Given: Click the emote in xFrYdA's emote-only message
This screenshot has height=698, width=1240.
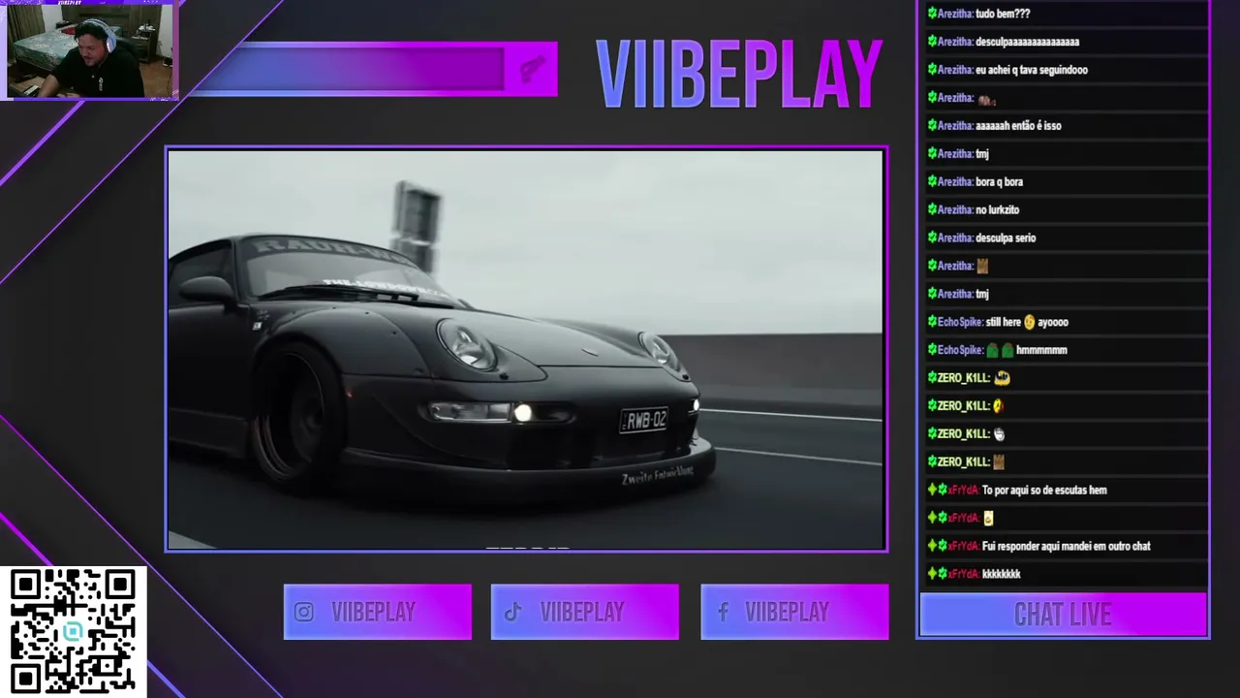Looking at the screenshot, I should [988, 518].
